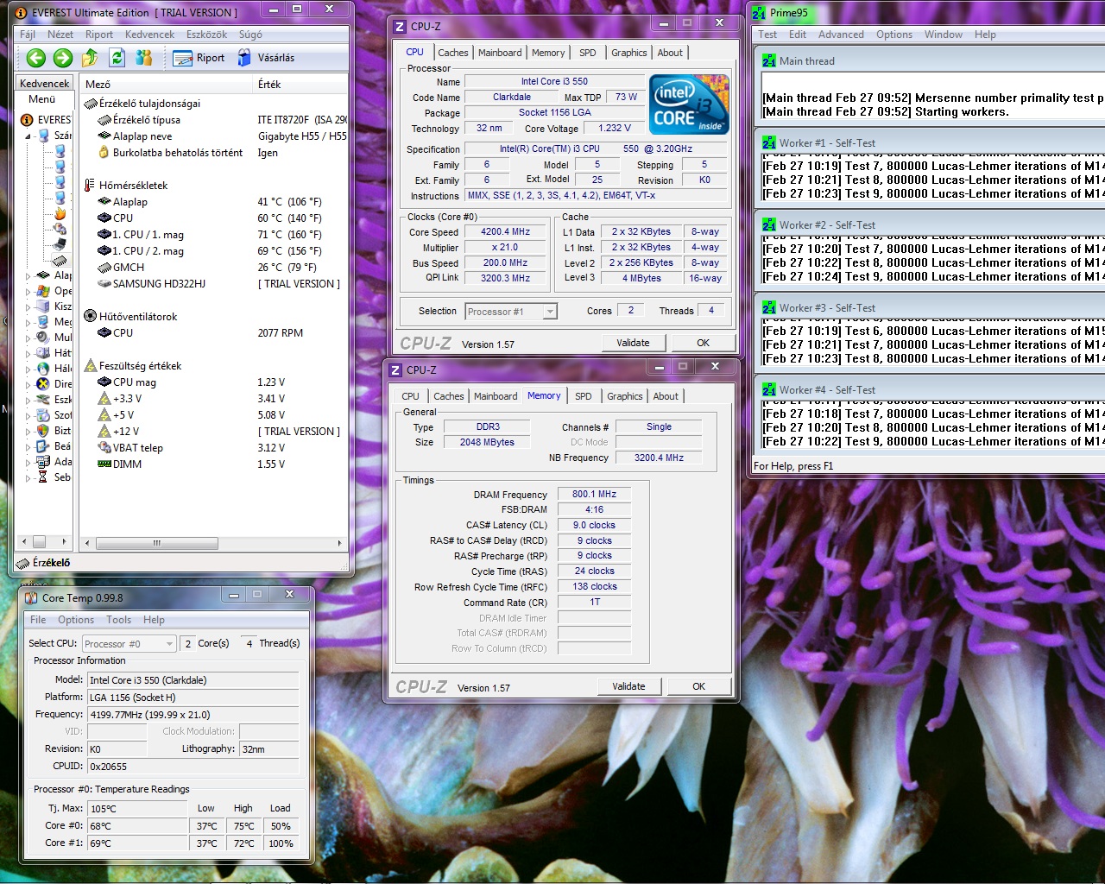Expand the Dire DirectX tree branch
Viewport: 1105px width, 884px height.
coord(28,385)
